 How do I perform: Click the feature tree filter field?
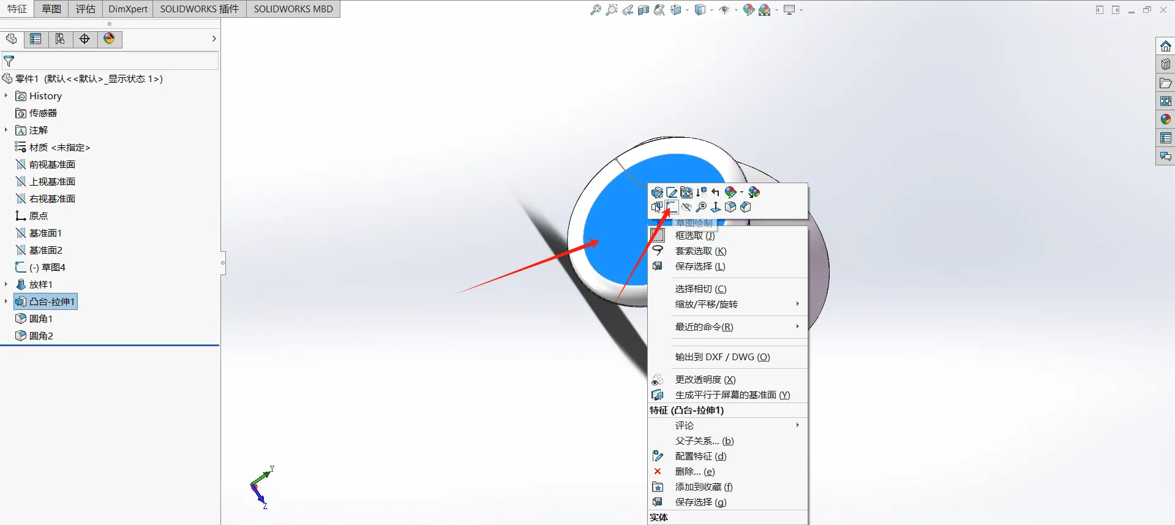tap(110, 61)
